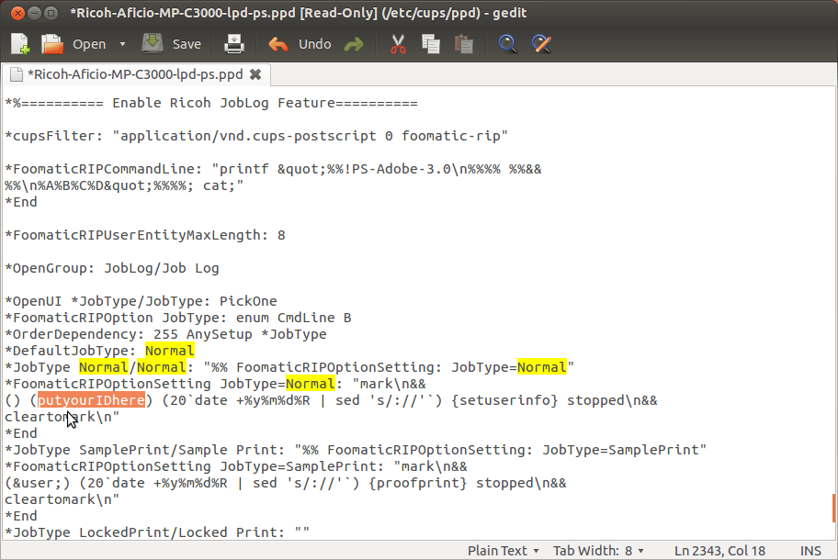Click the vertical scrollbar handle

pyautogui.click(x=833, y=508)
